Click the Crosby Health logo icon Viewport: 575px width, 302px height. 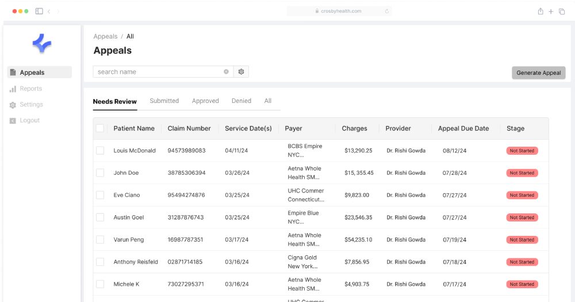[x=42, y=43]
